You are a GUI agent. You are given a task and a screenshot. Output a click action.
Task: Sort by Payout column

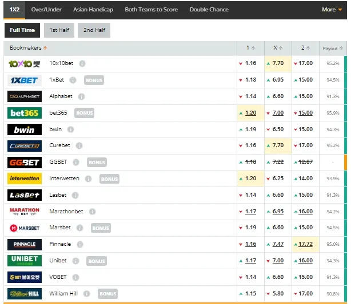(333, 49)
